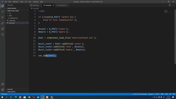176x99 pixels.
Task: Click the CRLF end-of-line selector
Action: point(162,94)
